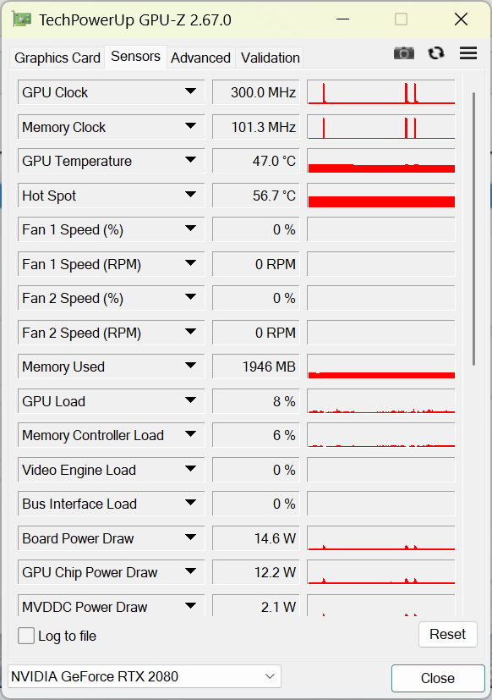Open the GPU Temperature dropdown arrow
The width and height of the screenshot is (492, 700).
[190, 160]
